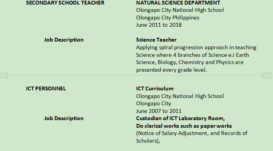Screen dimensions: 273x151
Task: Click the Job Description label beside Science Teacher
Action: [64, 40]
